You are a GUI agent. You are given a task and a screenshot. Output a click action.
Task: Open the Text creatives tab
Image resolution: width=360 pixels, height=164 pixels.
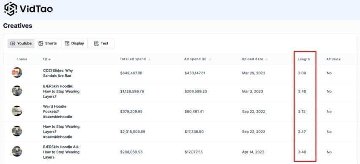pyautogui.click(x=101, y=44)
